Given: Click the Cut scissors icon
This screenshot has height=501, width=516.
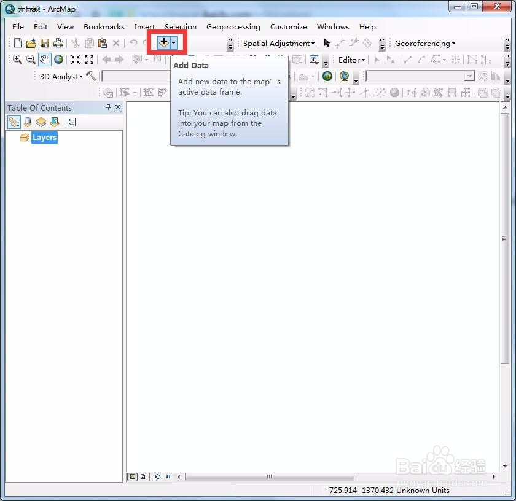Looking at the screenshot, I should tap(76, 43).
